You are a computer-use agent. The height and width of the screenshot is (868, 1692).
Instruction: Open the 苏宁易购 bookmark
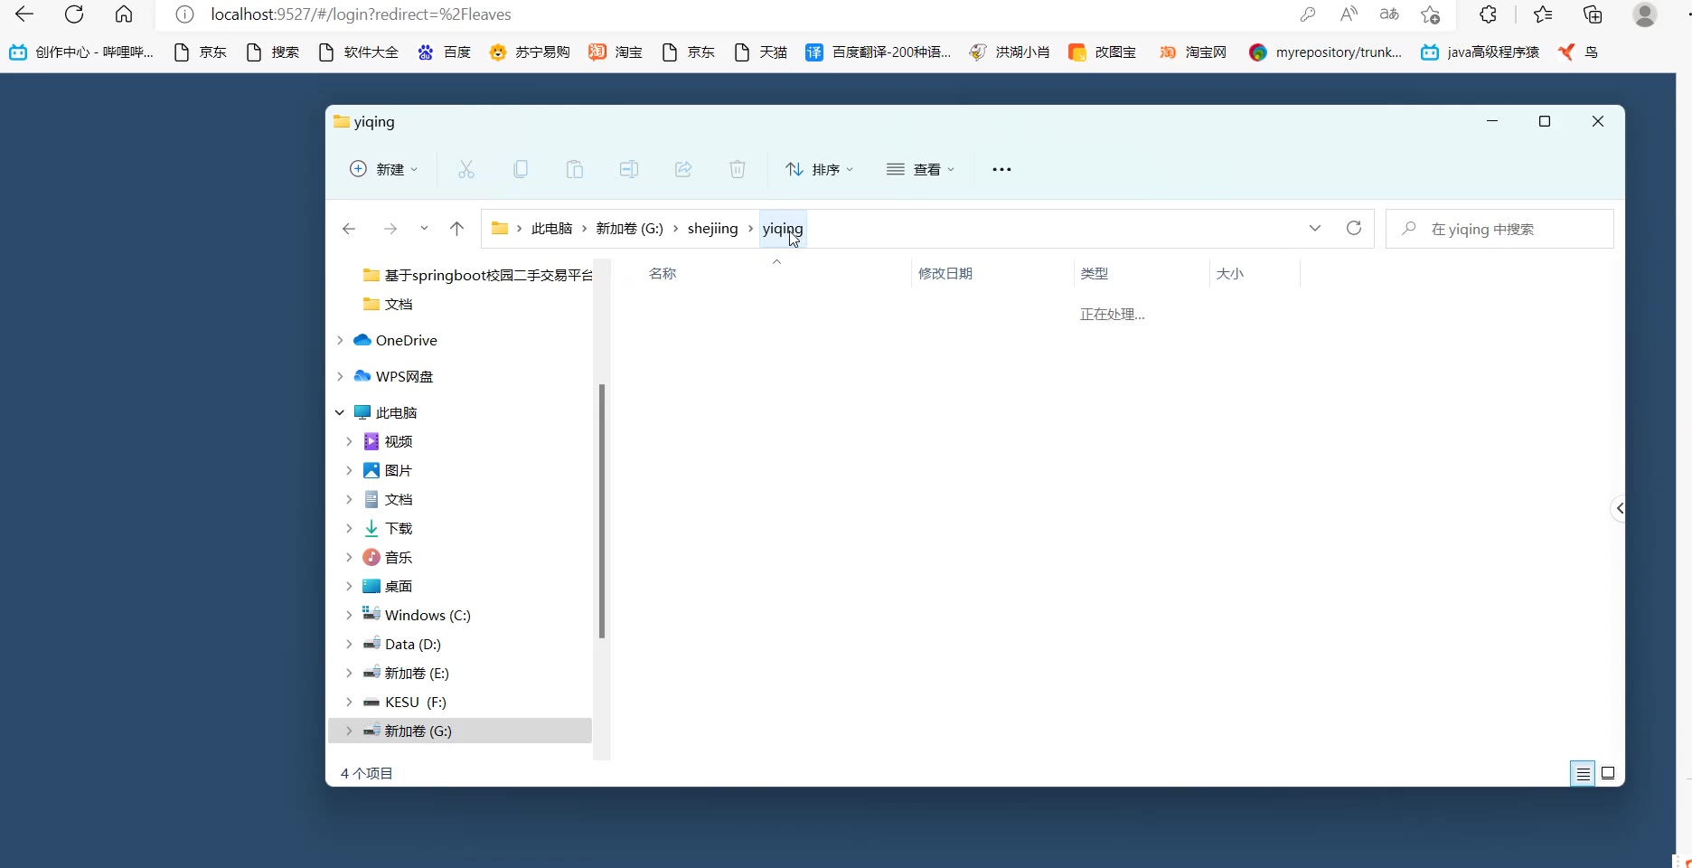click(529, 52)
